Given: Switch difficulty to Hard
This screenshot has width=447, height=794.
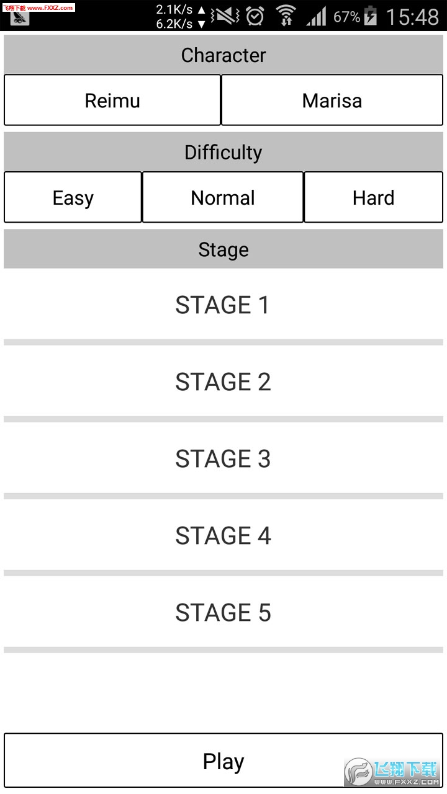Looking at the screenshot, I should 373,198.
